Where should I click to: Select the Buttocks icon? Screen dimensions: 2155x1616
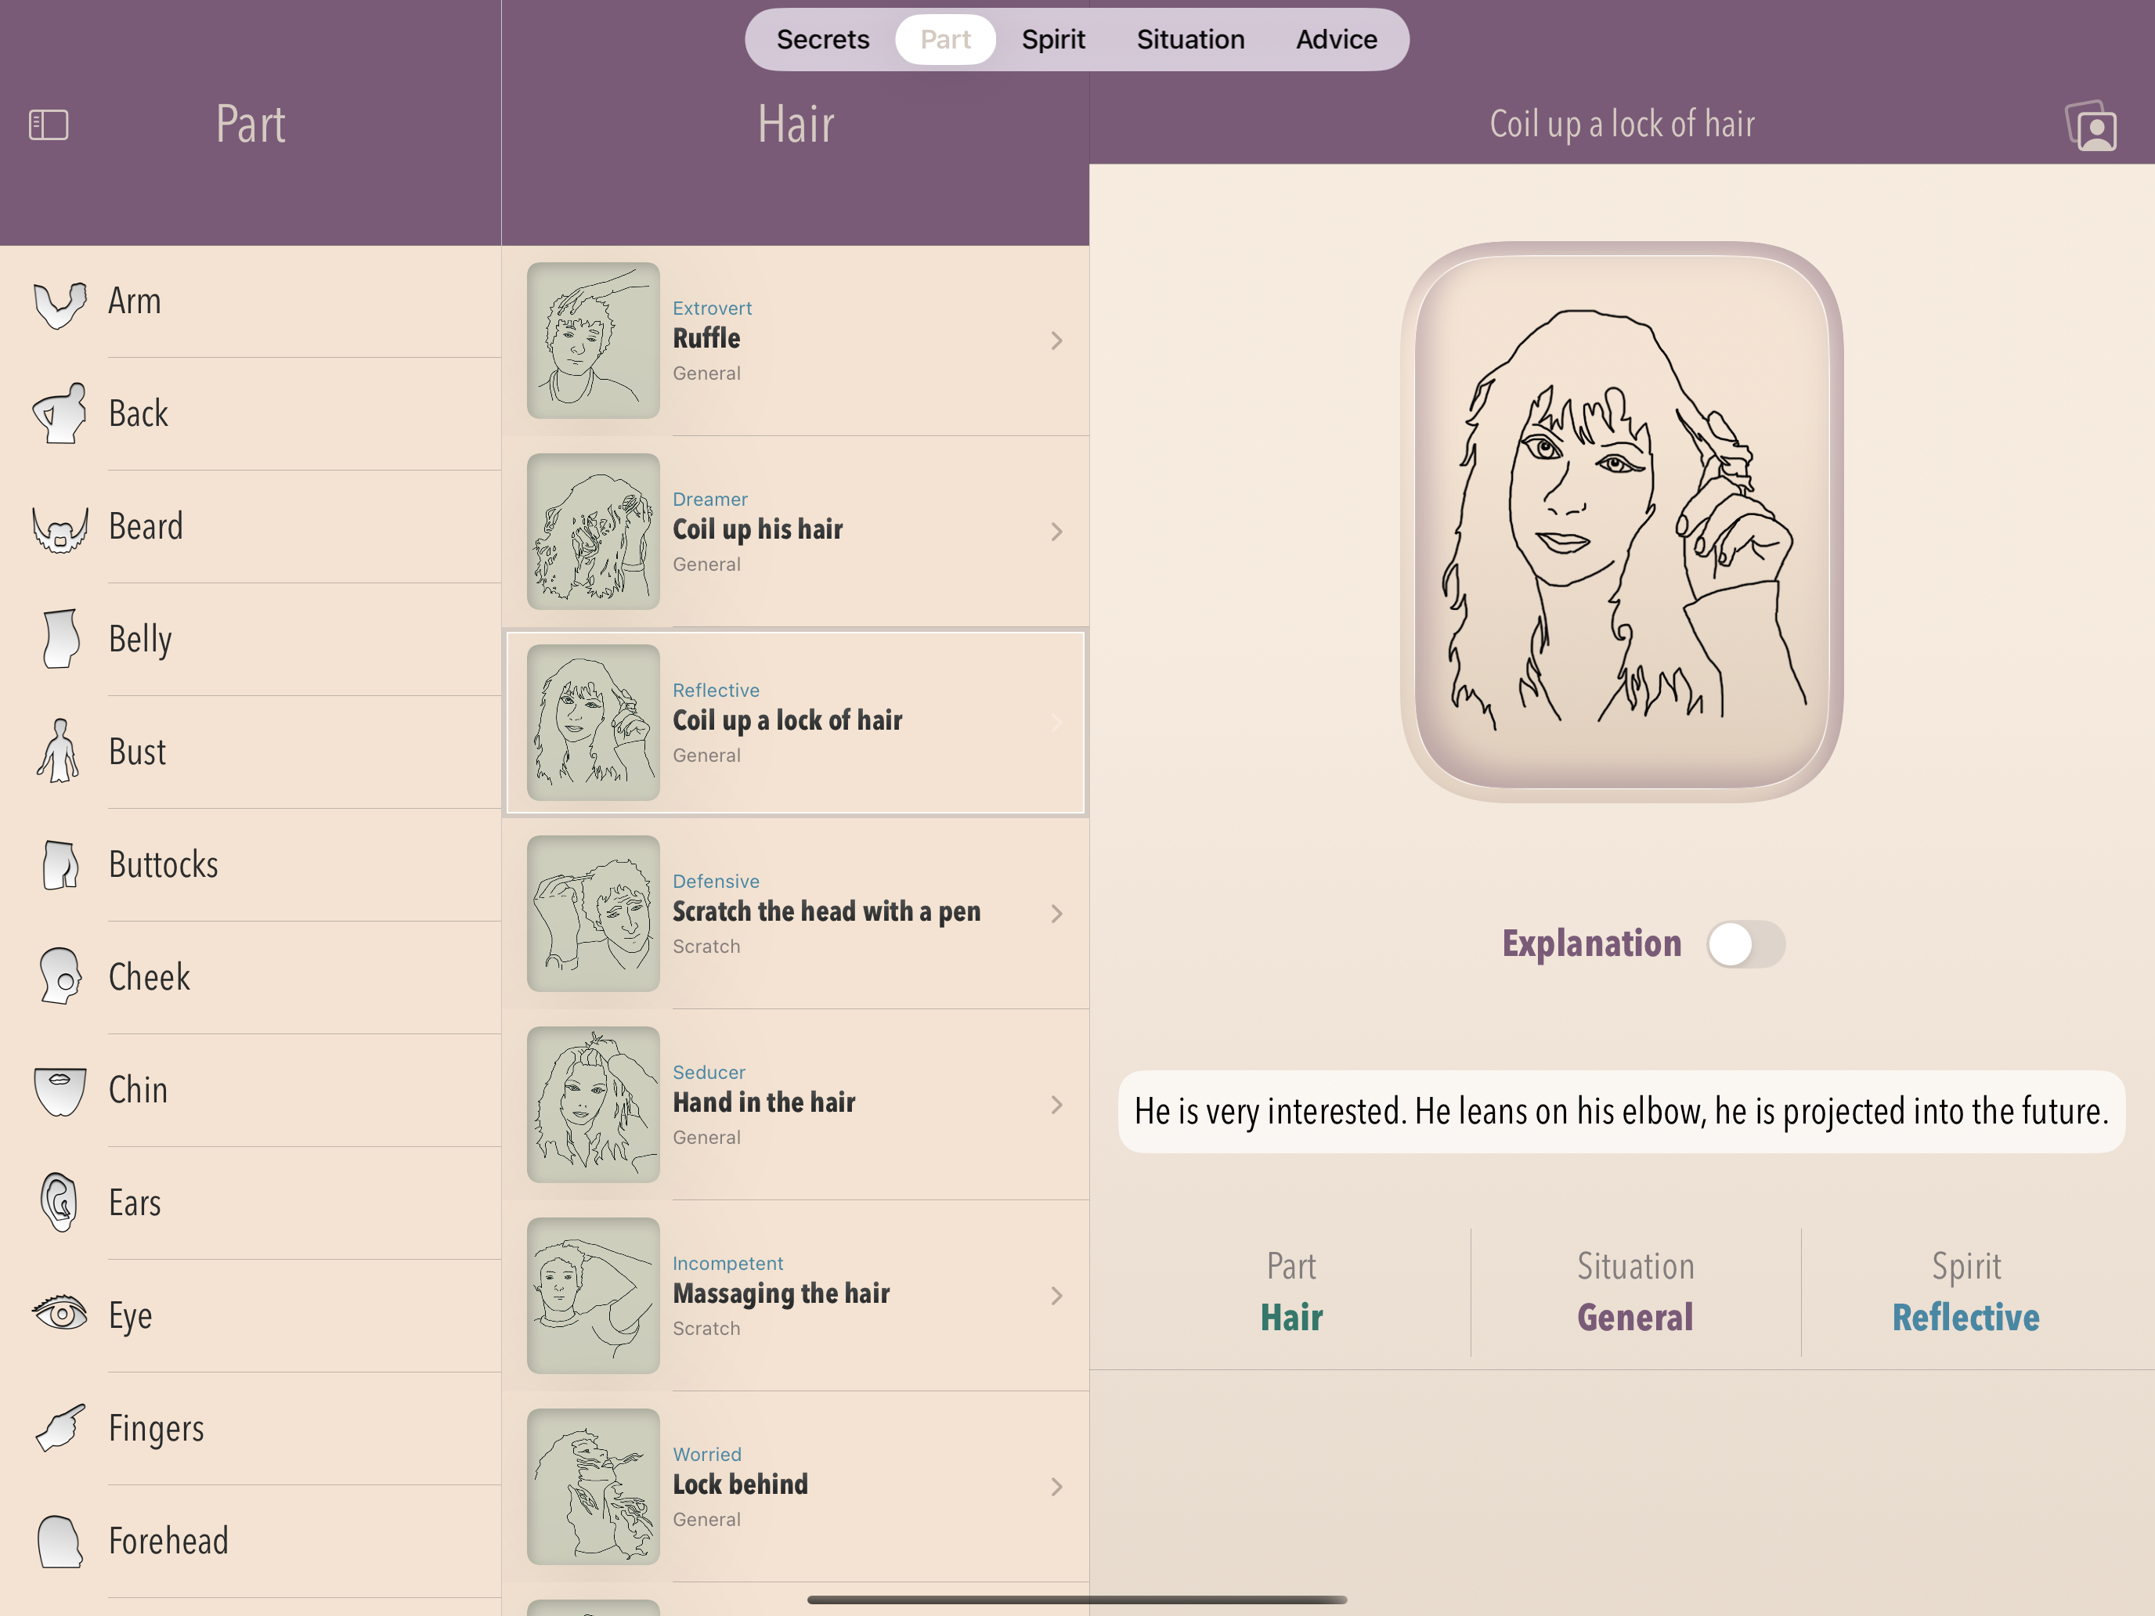coord(60,864)
